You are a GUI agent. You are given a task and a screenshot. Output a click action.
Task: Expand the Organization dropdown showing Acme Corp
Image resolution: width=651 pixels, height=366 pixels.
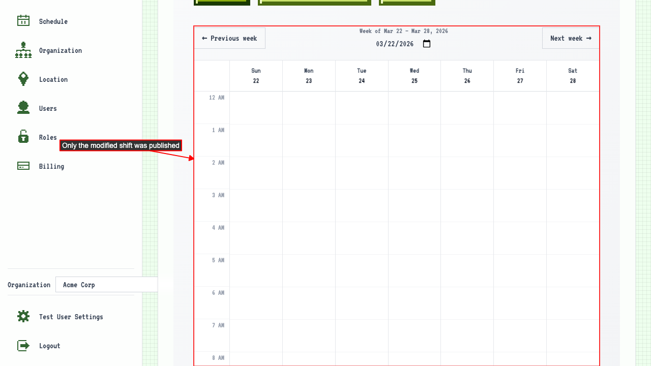(x=107, y=285)
